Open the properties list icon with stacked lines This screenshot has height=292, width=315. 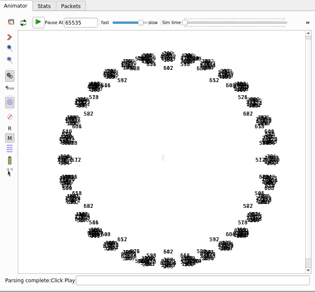10,149
